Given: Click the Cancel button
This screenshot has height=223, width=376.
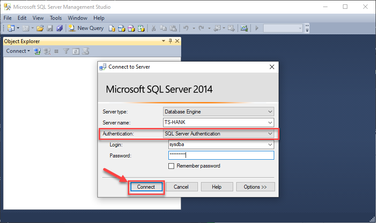Looking at the screenshot, I should point(182,187).
